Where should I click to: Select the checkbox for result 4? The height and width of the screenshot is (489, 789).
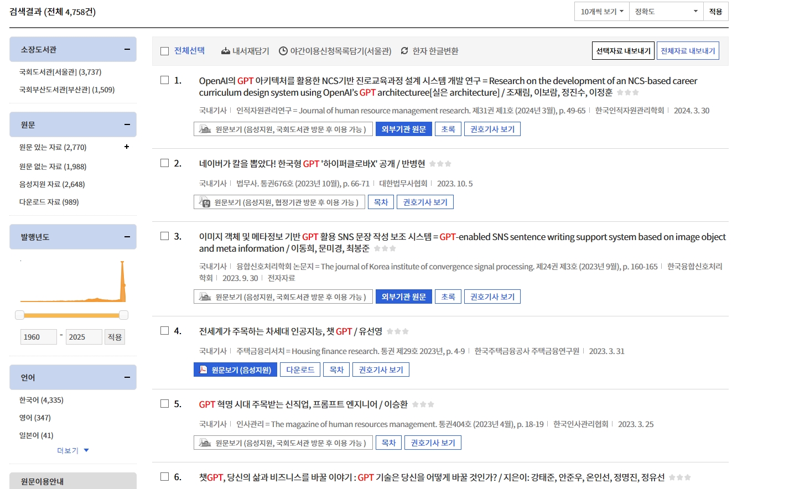(164, 331)
